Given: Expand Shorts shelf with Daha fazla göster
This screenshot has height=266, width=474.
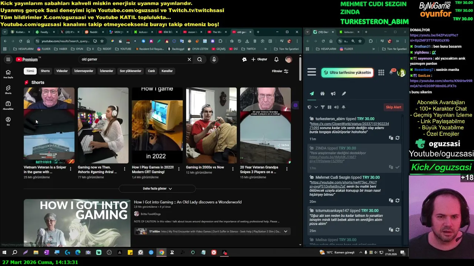Looking at the screenshot, I should (157, 188).
